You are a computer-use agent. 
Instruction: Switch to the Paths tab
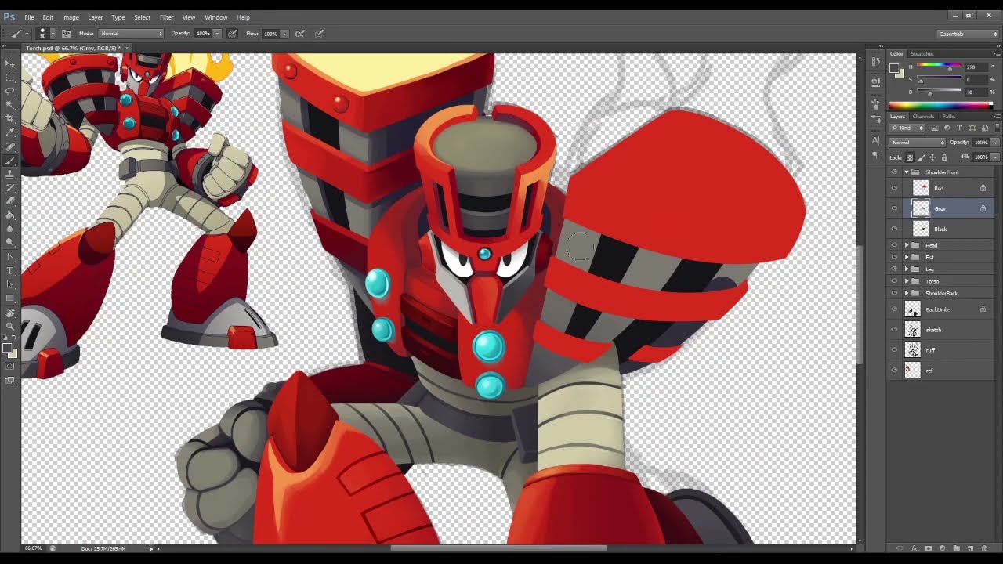949,117
